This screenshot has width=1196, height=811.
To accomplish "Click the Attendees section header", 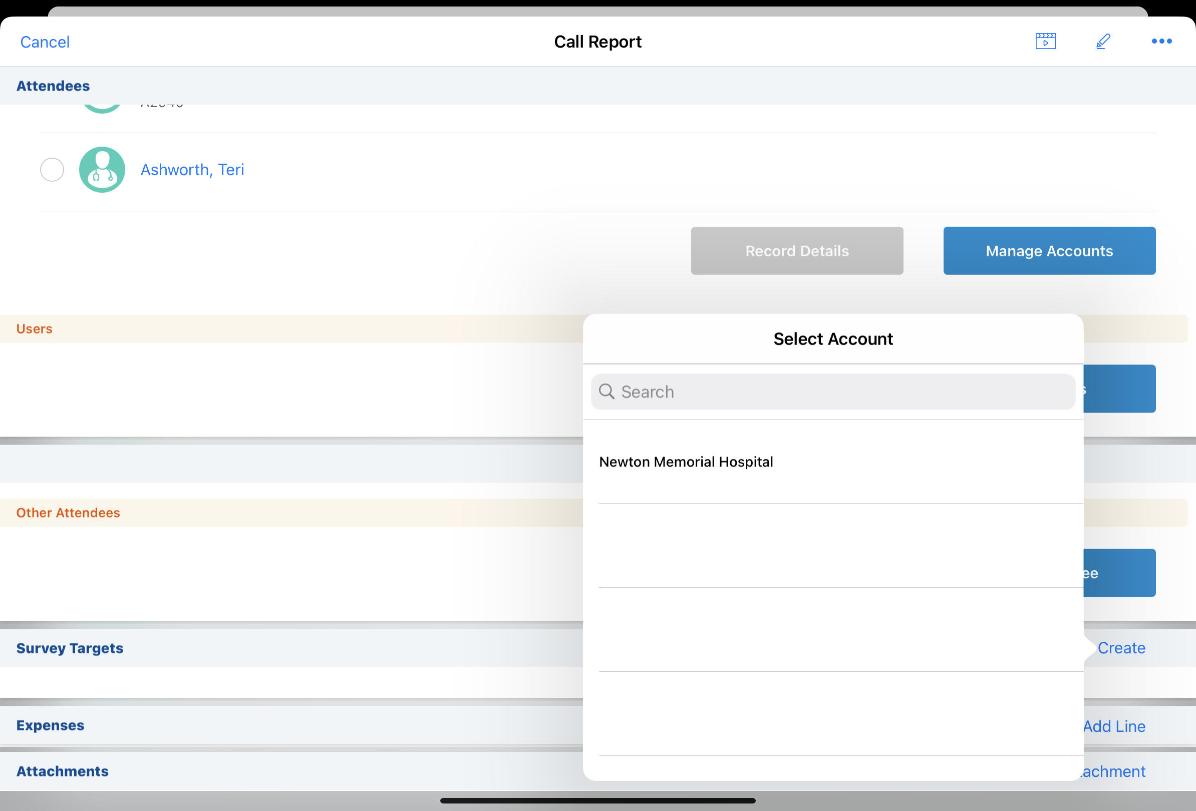I will coord(53,86).
